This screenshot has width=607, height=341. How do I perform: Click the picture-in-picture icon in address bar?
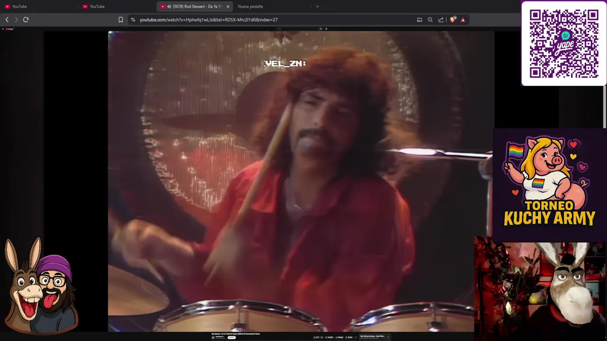419,19
